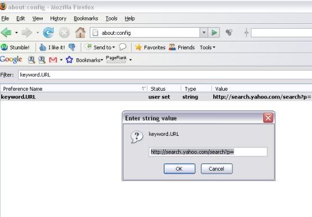Click Cancel in the string dialog

tap(217, 169)
